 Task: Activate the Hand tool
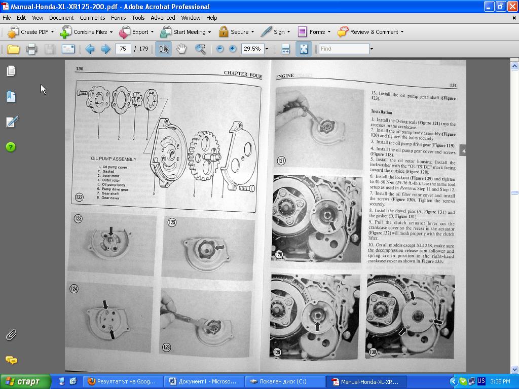coord(181,49)
